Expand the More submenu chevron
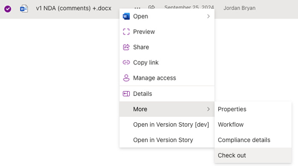The width and height of the screenshot is (298, 166). 208,109
